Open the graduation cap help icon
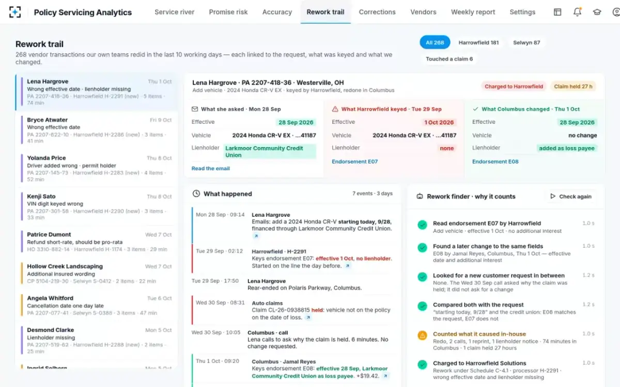The image size is (620, 387). 597,12
